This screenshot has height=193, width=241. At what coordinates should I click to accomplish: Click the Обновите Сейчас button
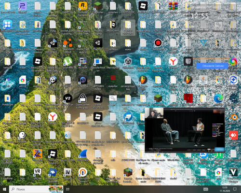212,66
